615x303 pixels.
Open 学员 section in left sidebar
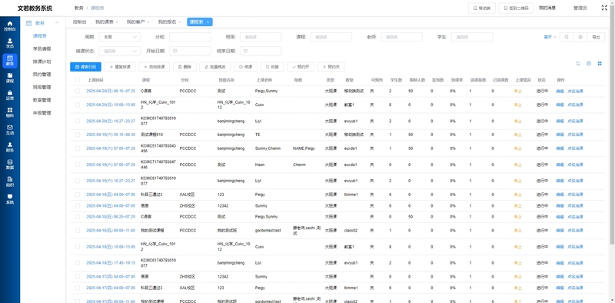[x=10, y=43]
